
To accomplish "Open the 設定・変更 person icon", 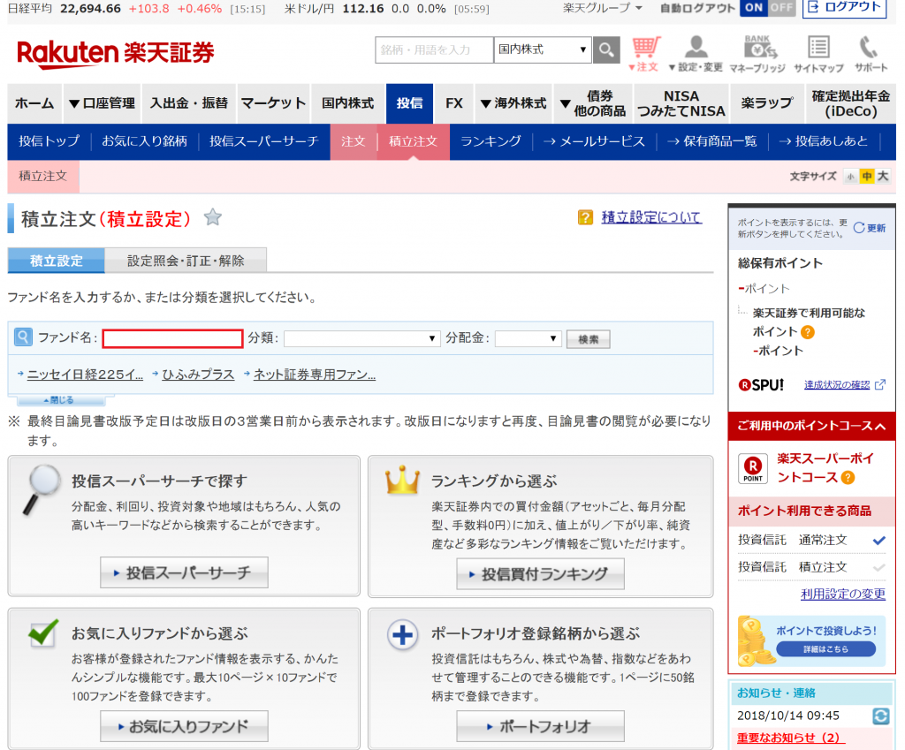I will 696,54.
